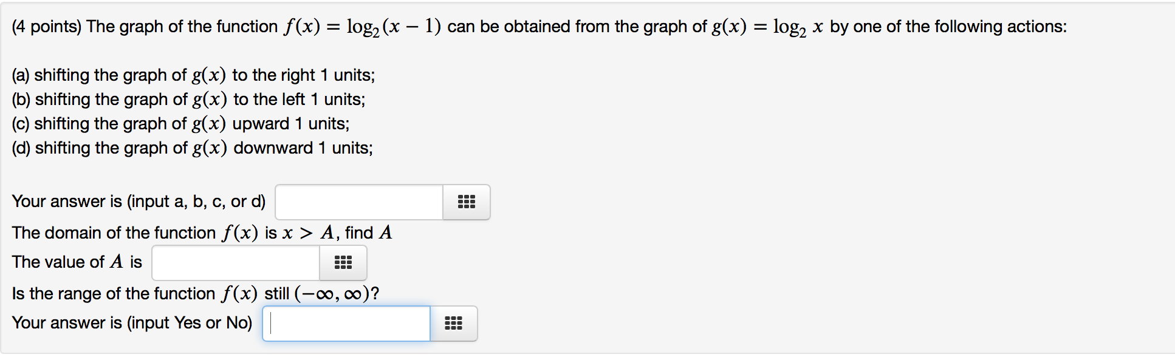The width and height of the screenshot is (1175, 357).
Task: Open the math keypad beside the Yes or No box
Action: 453,323
